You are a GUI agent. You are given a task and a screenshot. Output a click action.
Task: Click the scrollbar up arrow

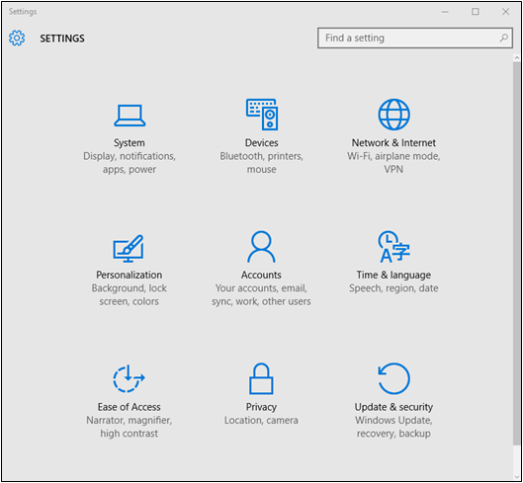click(517, 58)
